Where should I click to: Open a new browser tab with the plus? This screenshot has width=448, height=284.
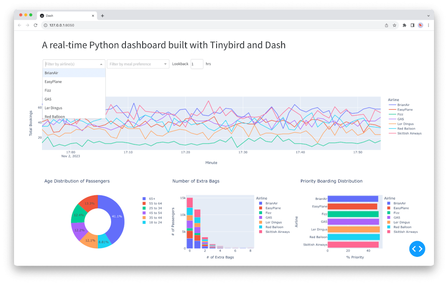[102, 15]
